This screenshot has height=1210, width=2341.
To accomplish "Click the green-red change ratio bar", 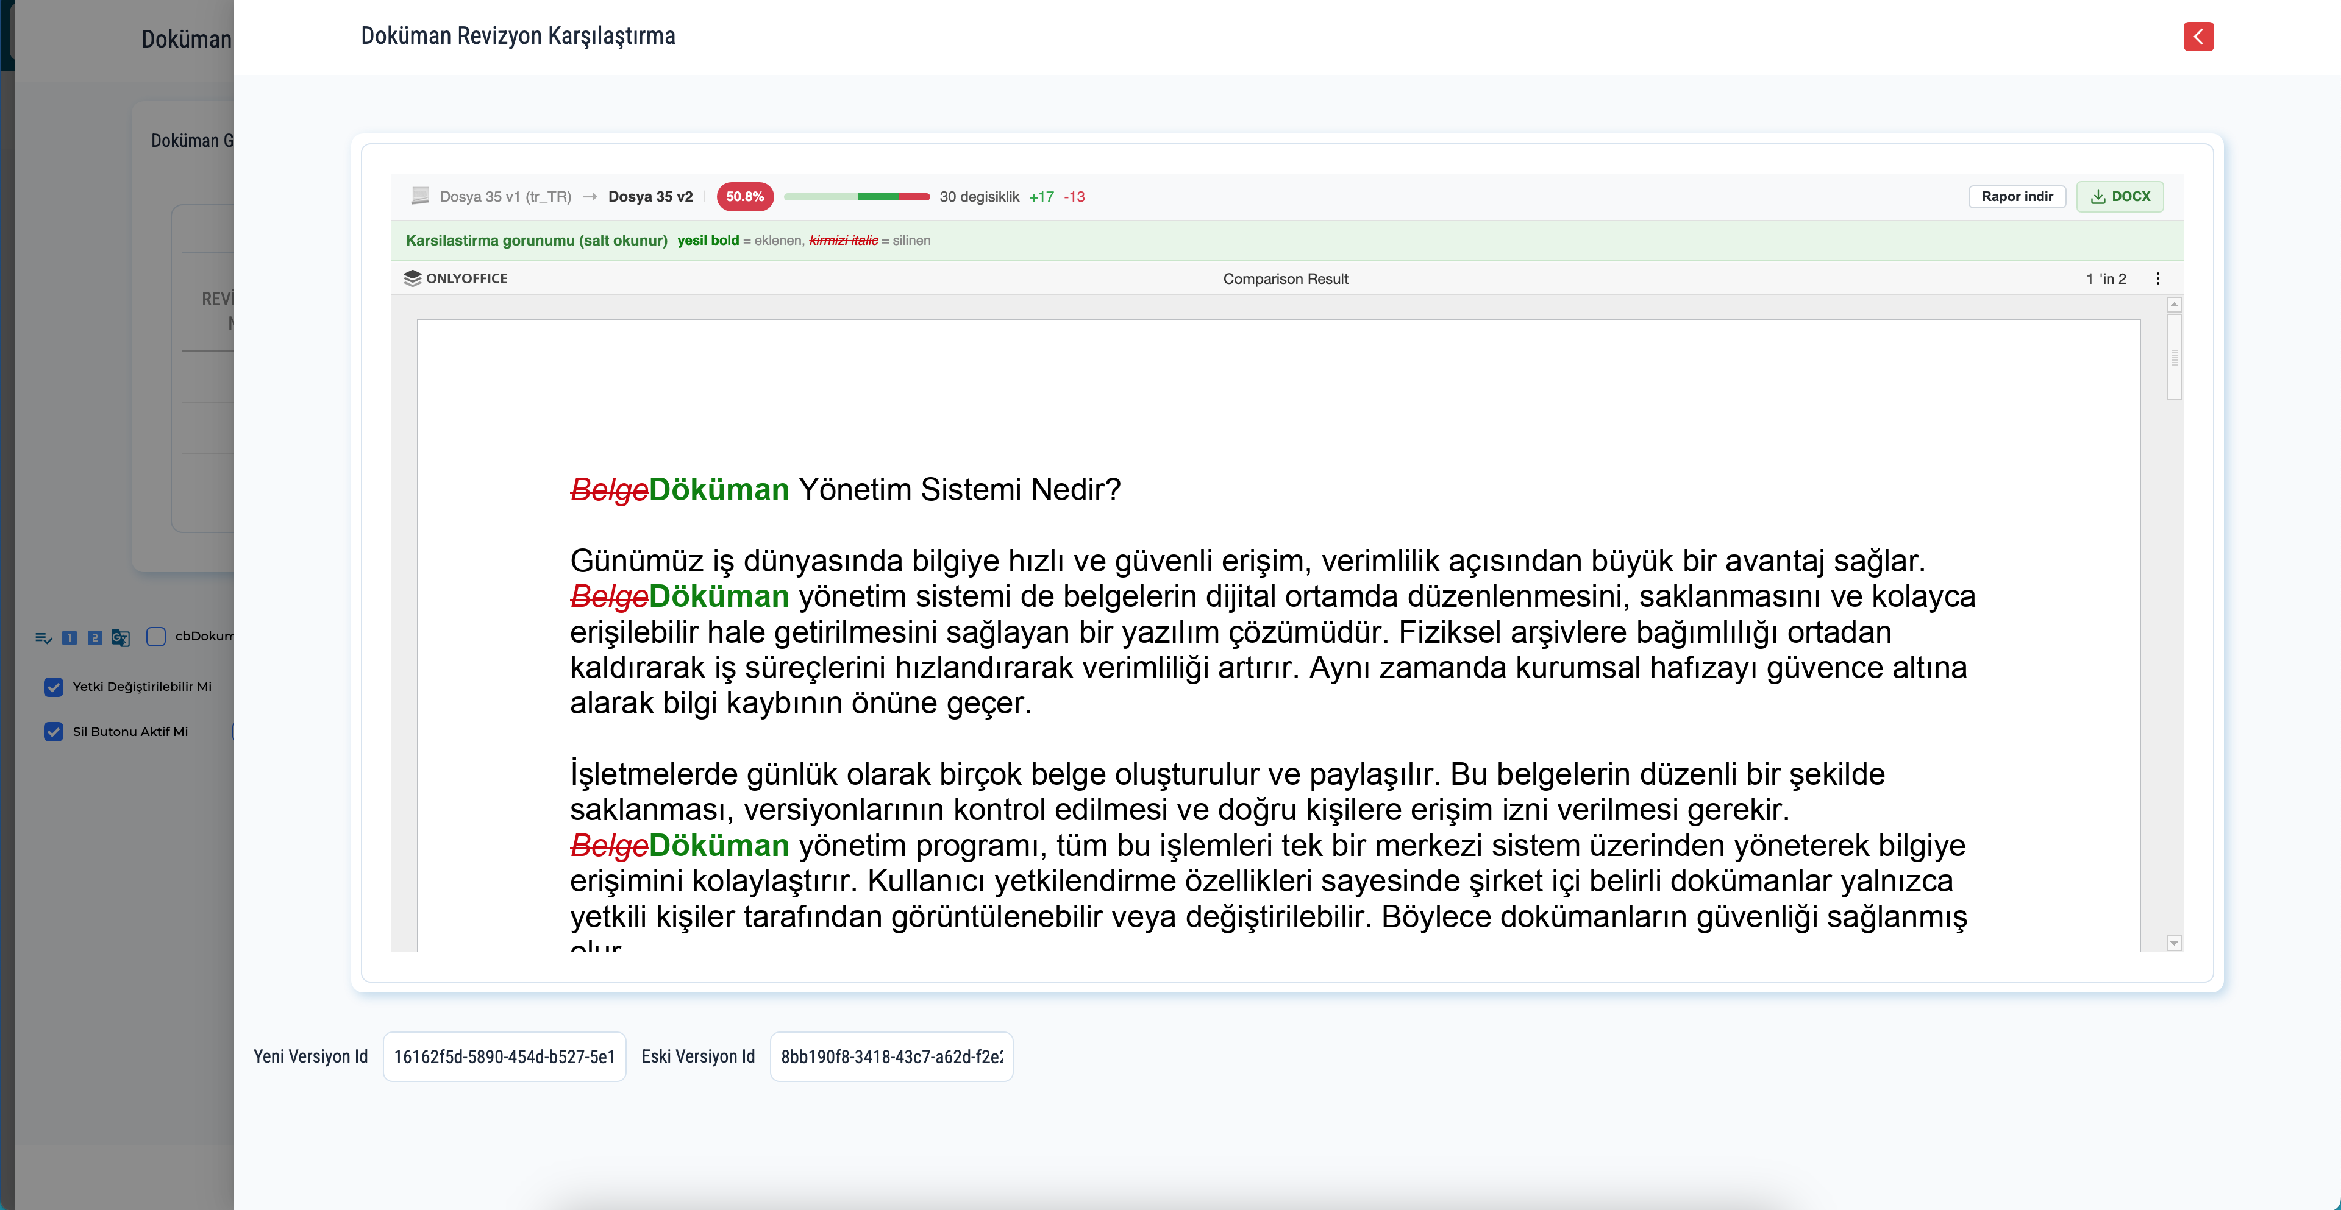I will (x=856, y=196).
